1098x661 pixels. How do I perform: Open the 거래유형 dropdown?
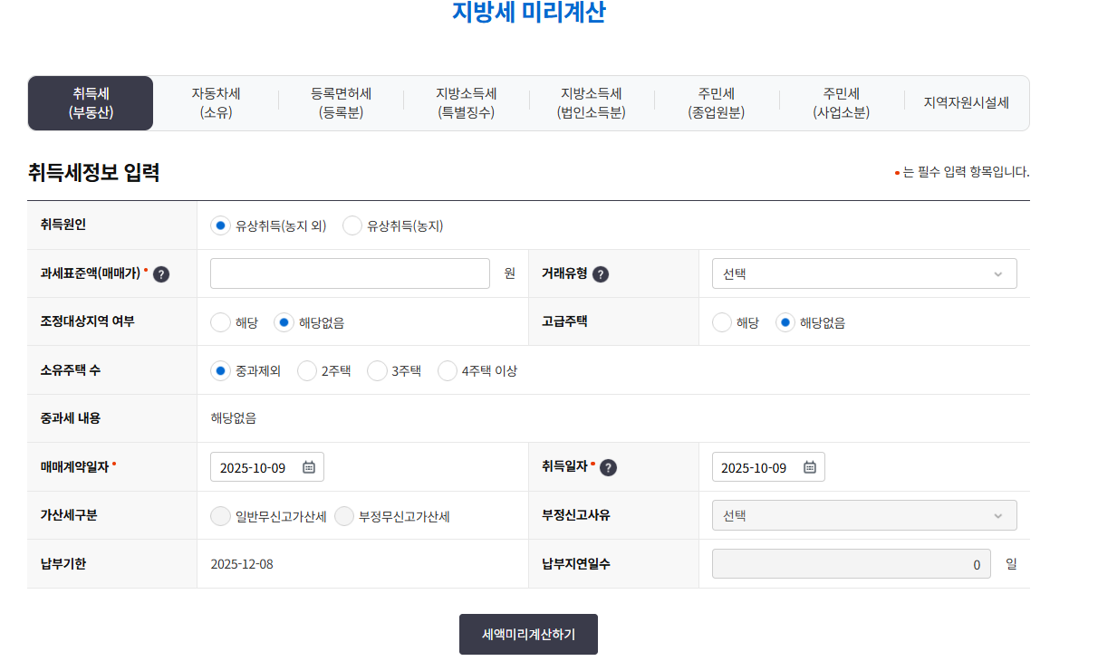[x=863, y=273]
